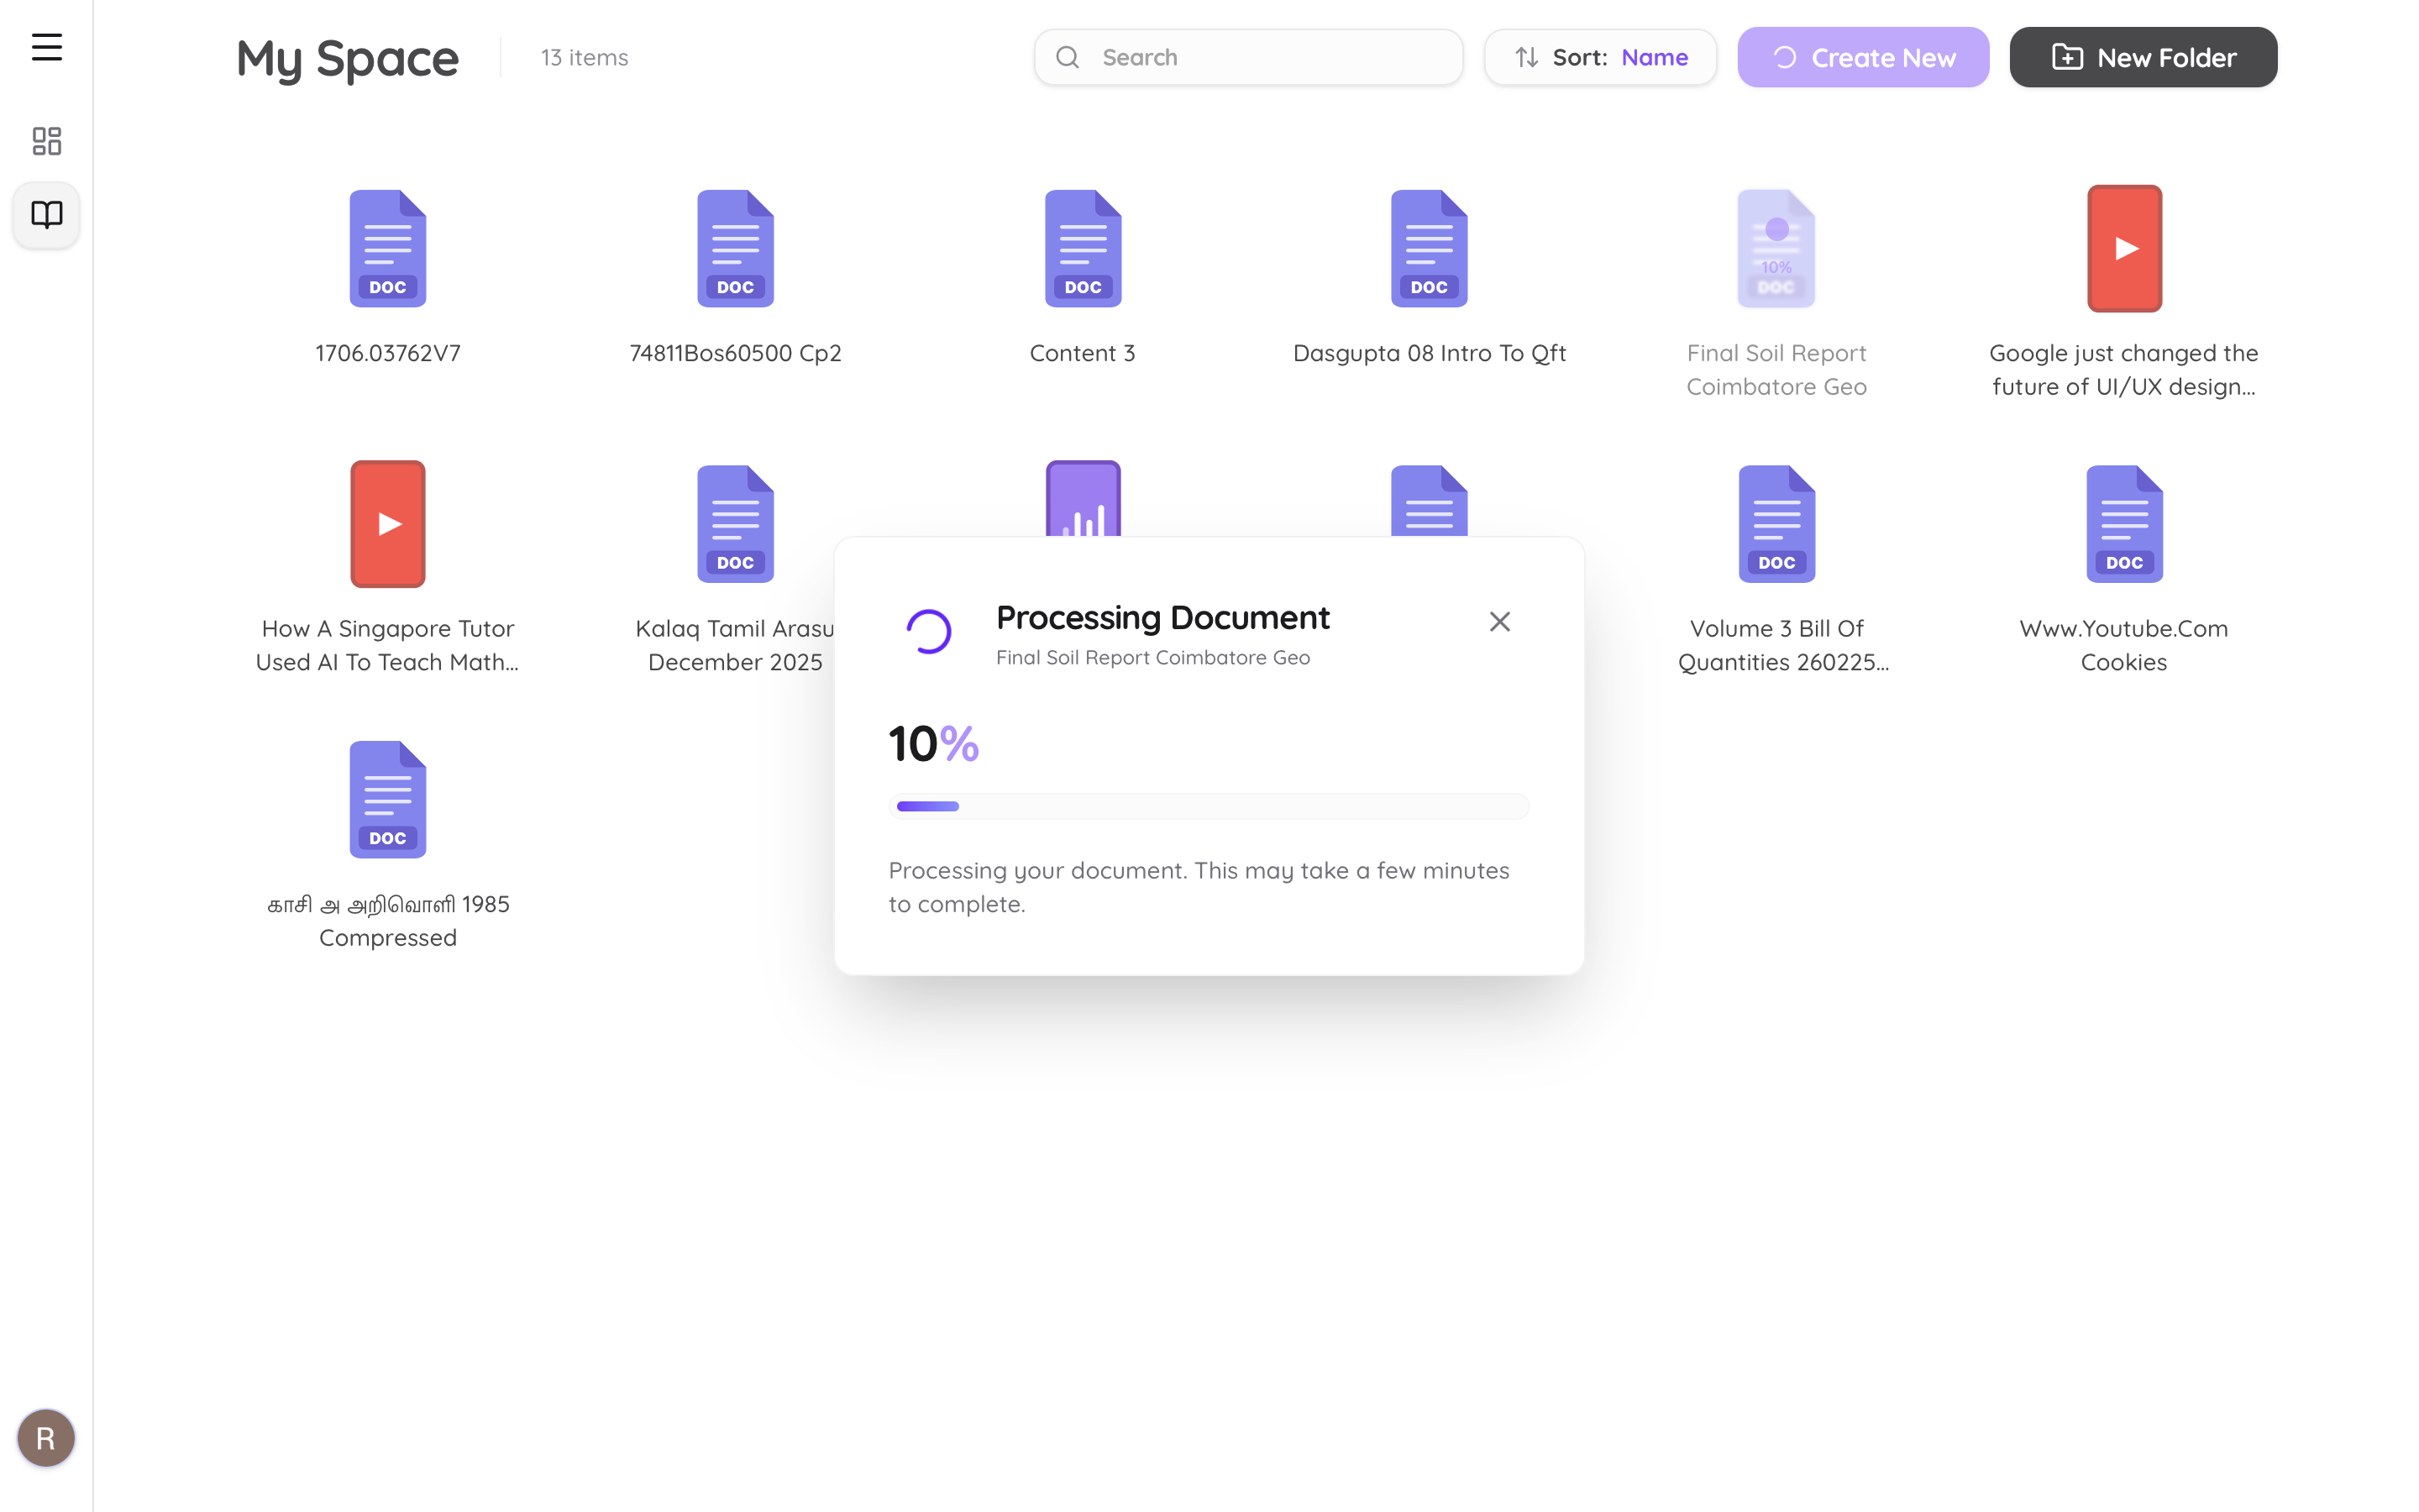Viewport: 2419px width, 1512px height.
Task: Open the Dasgupta 08 Intro To Qft document
Action: pos(1429,248)
